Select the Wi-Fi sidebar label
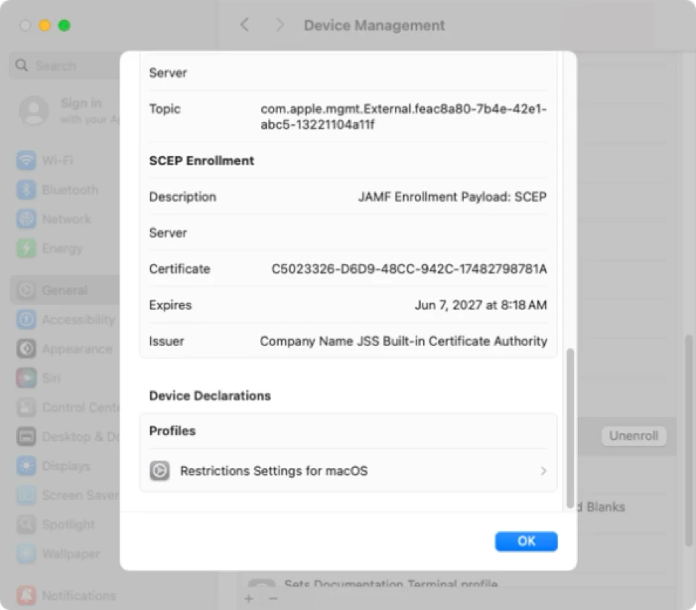 pos(58,160)
